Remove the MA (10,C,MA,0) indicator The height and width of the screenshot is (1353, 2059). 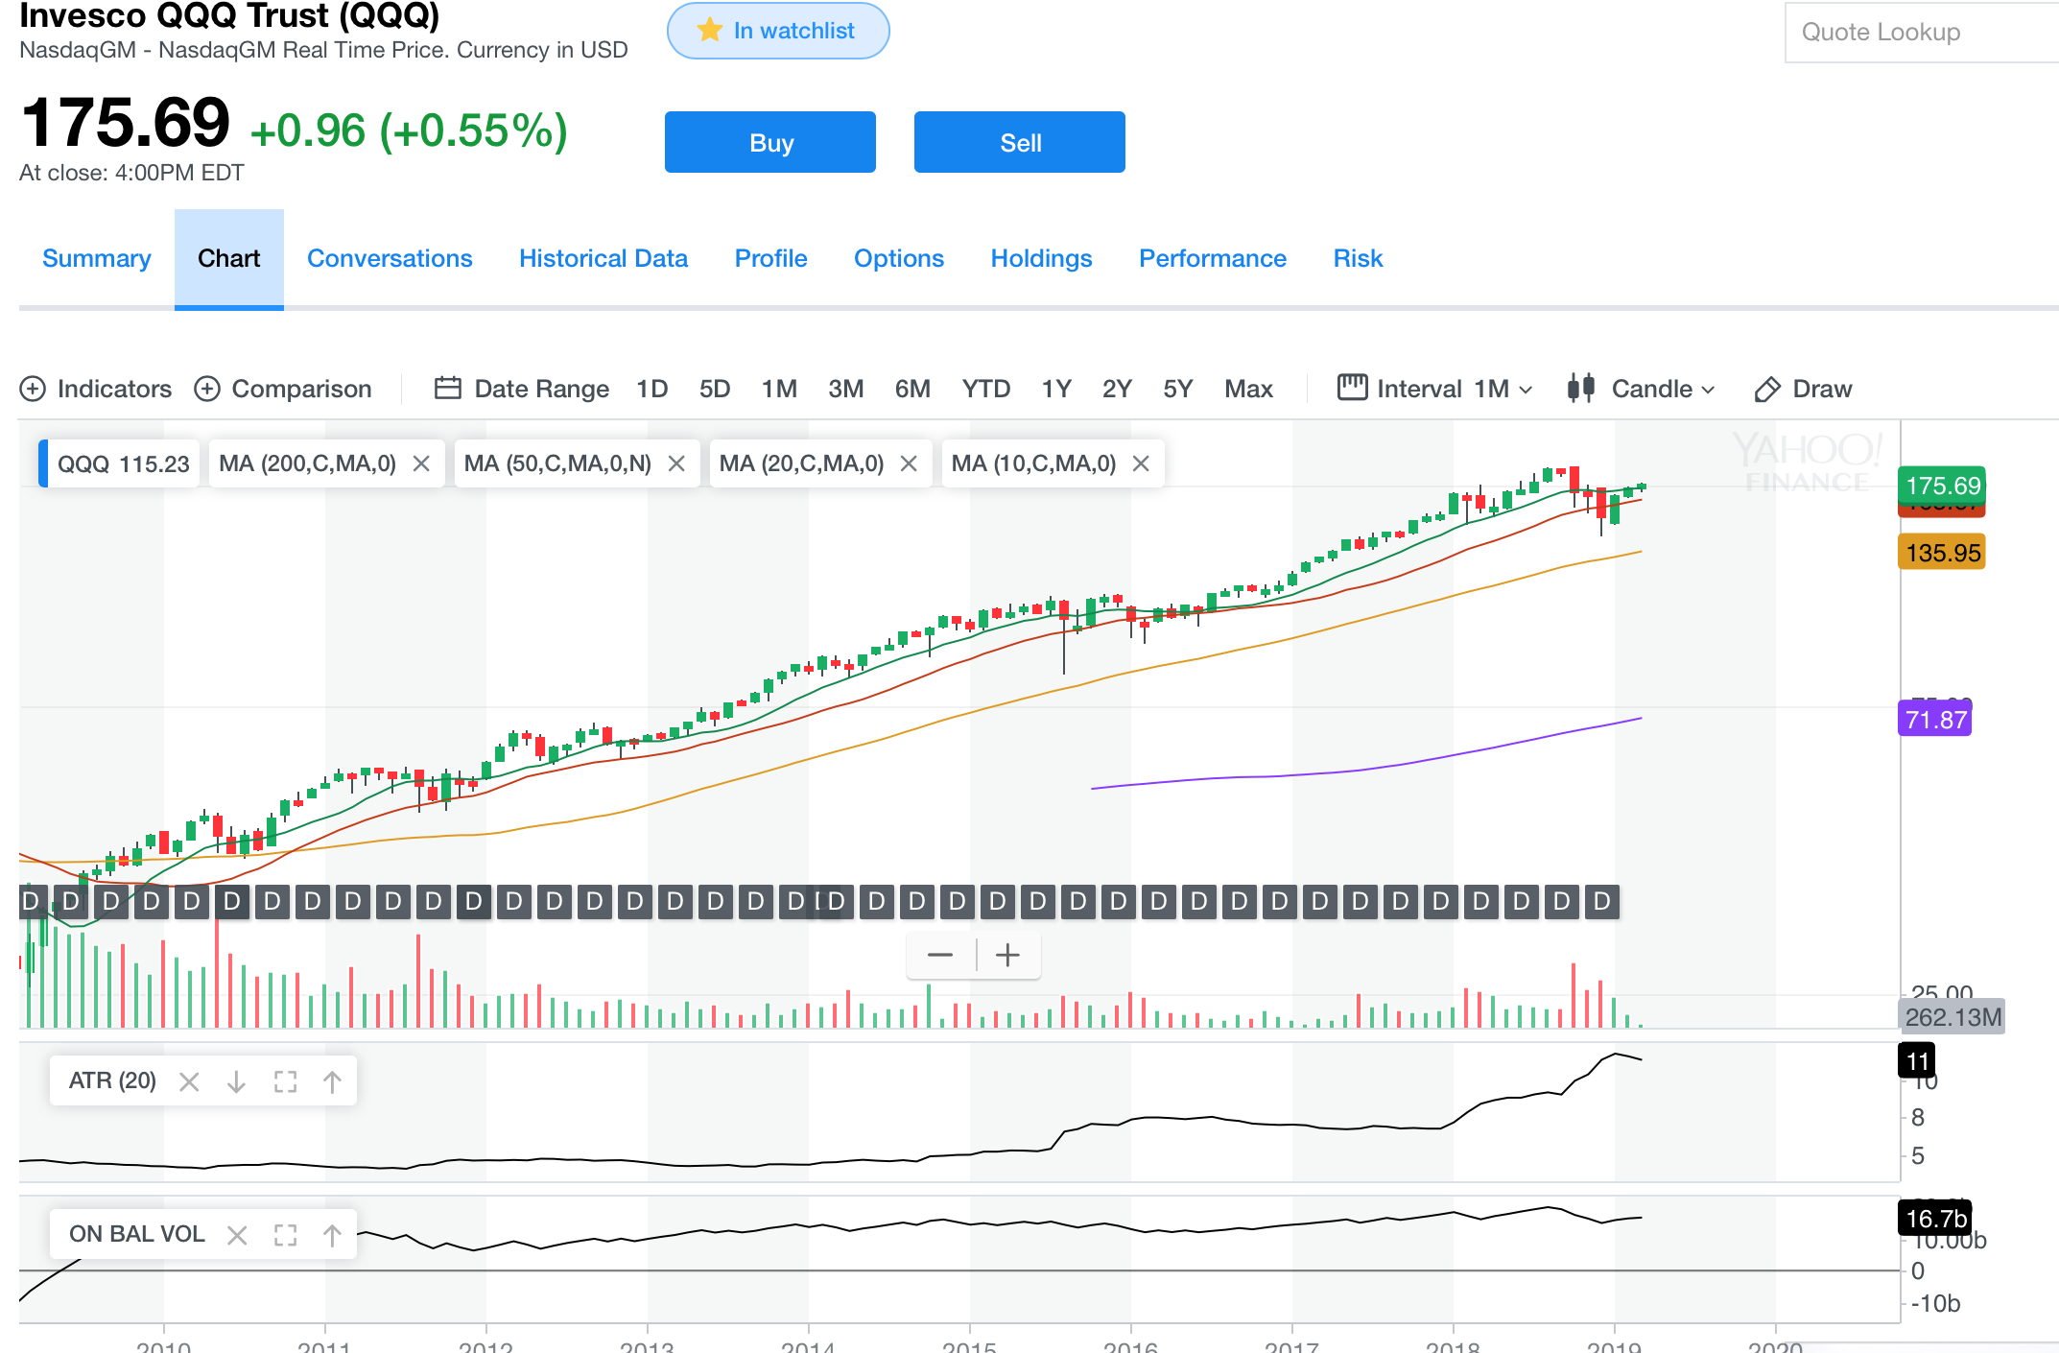tap(1141, 463)
